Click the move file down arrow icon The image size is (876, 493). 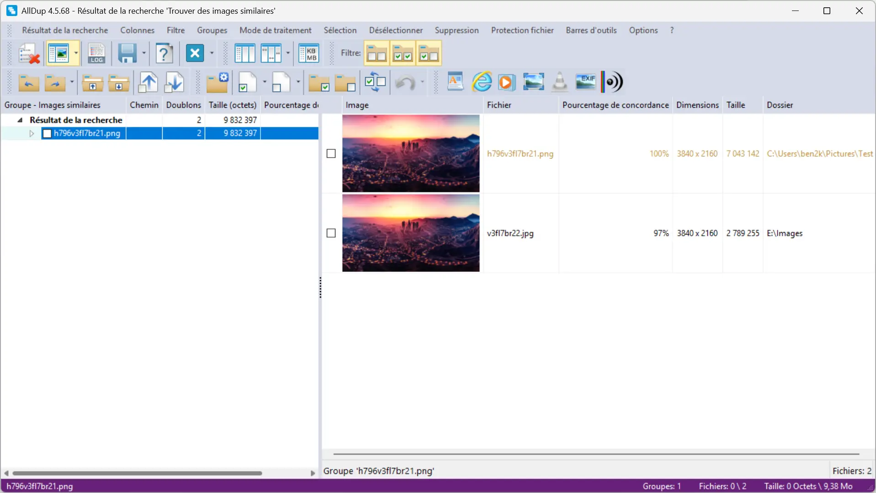[x=174, y=83]
